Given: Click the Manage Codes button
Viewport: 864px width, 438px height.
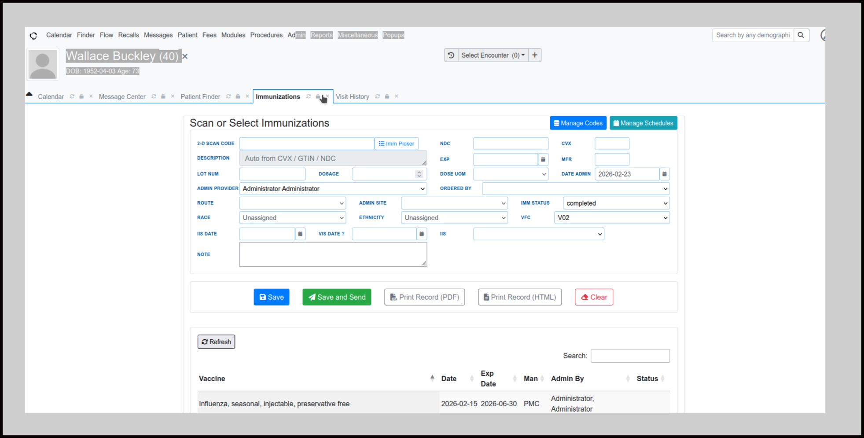Looking at the screenshot, I should [x=578, y=123].
